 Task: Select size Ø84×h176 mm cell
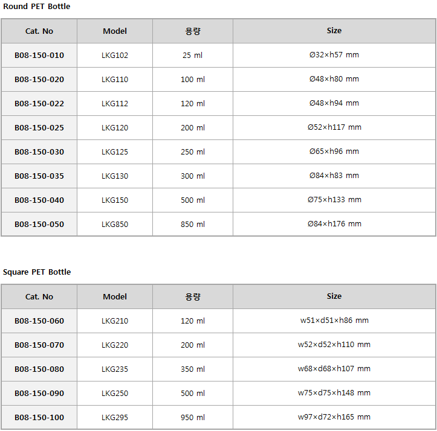click(x=334, y=224)
